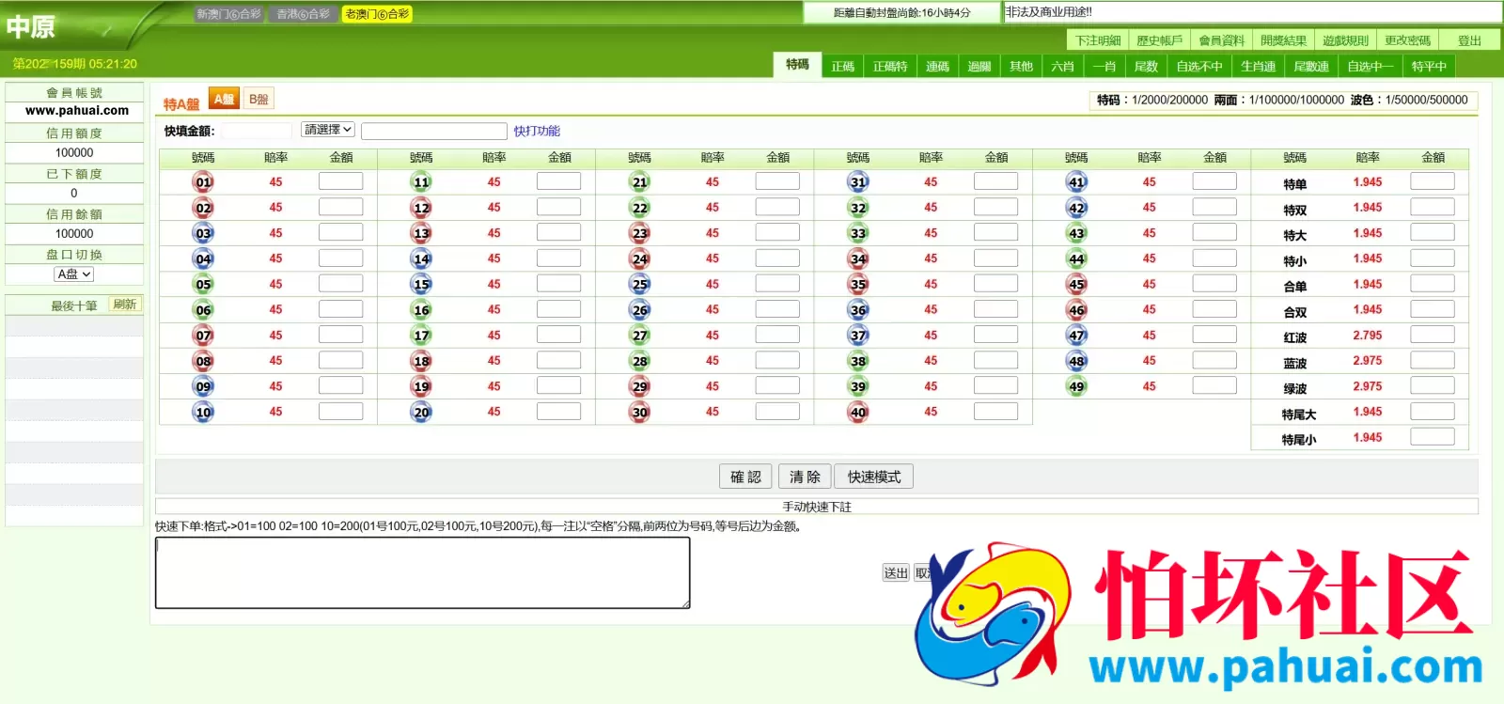1504x704 pixels.
Task: Click number ball 20
Action: pos(421,412)
